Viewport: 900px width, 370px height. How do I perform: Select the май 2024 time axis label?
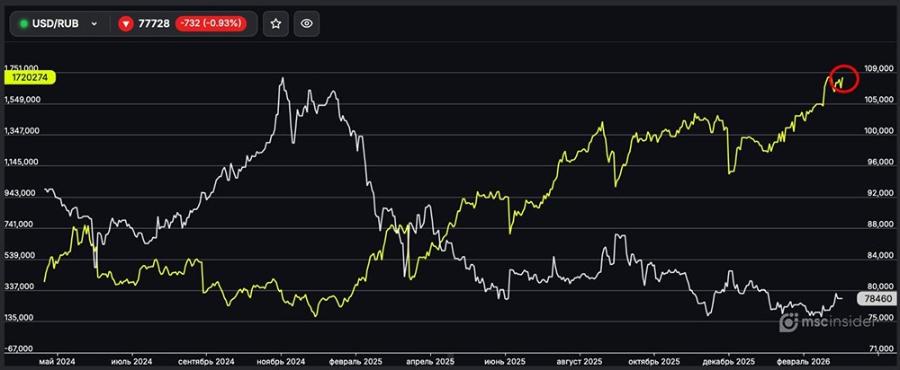coord(58,361)
